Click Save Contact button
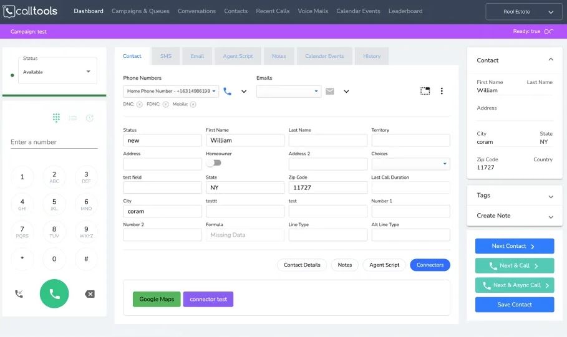This screenshot has width=567, height=337. pos(515,305)
